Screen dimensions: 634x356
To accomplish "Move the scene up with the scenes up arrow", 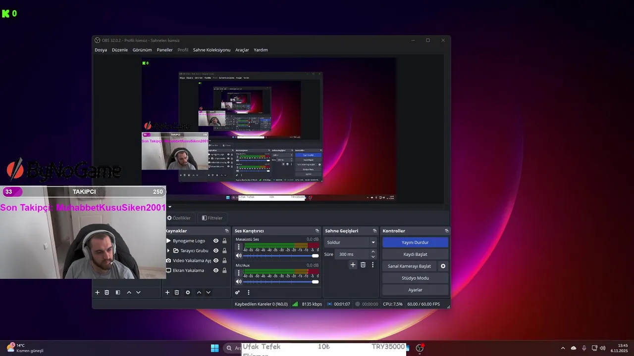I will coord(129,292).
